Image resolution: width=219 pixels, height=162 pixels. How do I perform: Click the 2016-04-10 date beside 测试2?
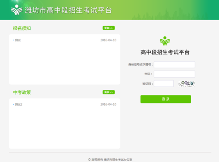(108, 105)
